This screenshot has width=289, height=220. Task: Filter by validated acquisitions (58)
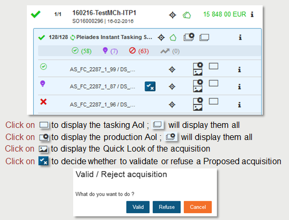pyautogui.click(x=82, y=51)
